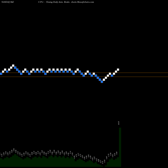Select the tallest green volume bar
Viewport: 168px width, 168px height.
120,147
